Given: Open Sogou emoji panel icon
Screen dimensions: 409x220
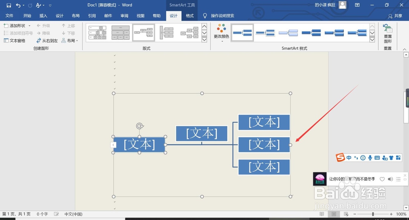Looking at the screenshot, I should click(363, 158).
